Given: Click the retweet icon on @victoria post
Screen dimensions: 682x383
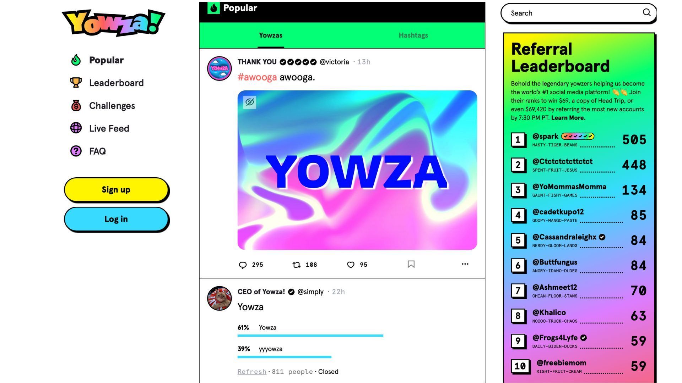Looking at the screenshot, I should click(x=297, y=265).
